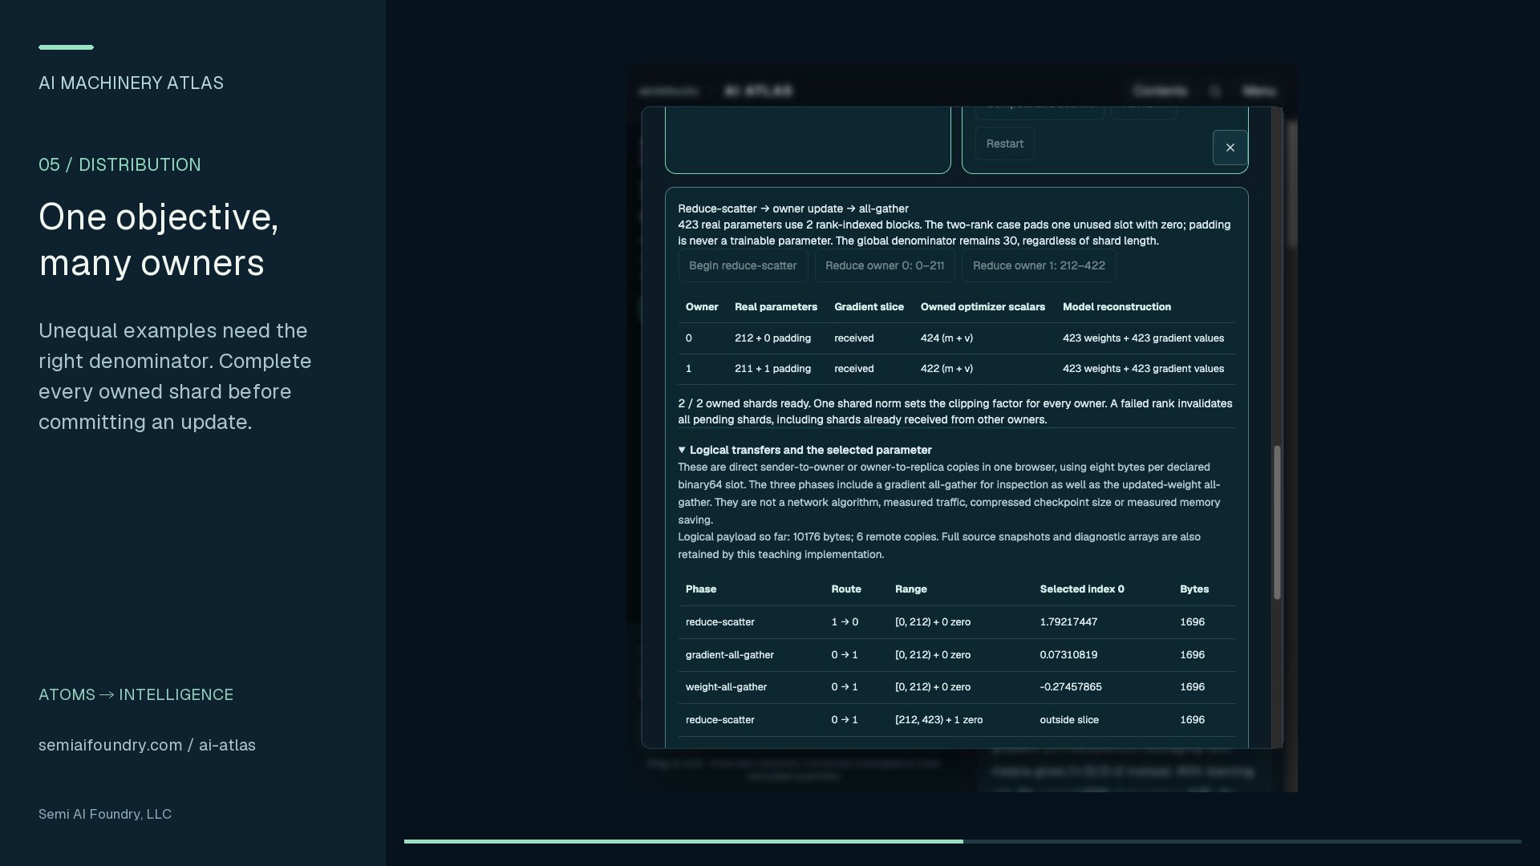Click the '422 (m + v)' cell
1540x866 pixels.
946,369
